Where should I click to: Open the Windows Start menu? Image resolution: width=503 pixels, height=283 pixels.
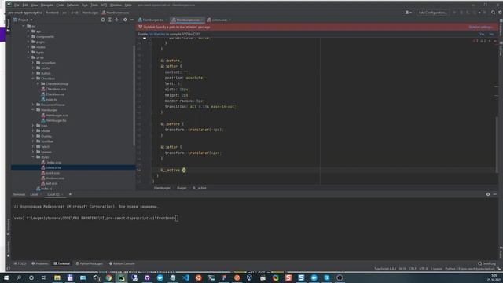pyautogui.click(x=6, y=277)
